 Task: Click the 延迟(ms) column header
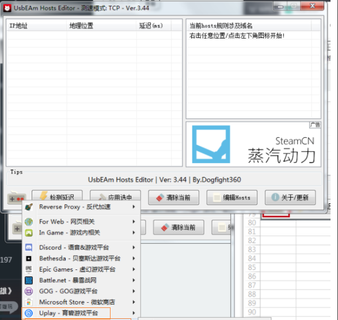point(154,26)
